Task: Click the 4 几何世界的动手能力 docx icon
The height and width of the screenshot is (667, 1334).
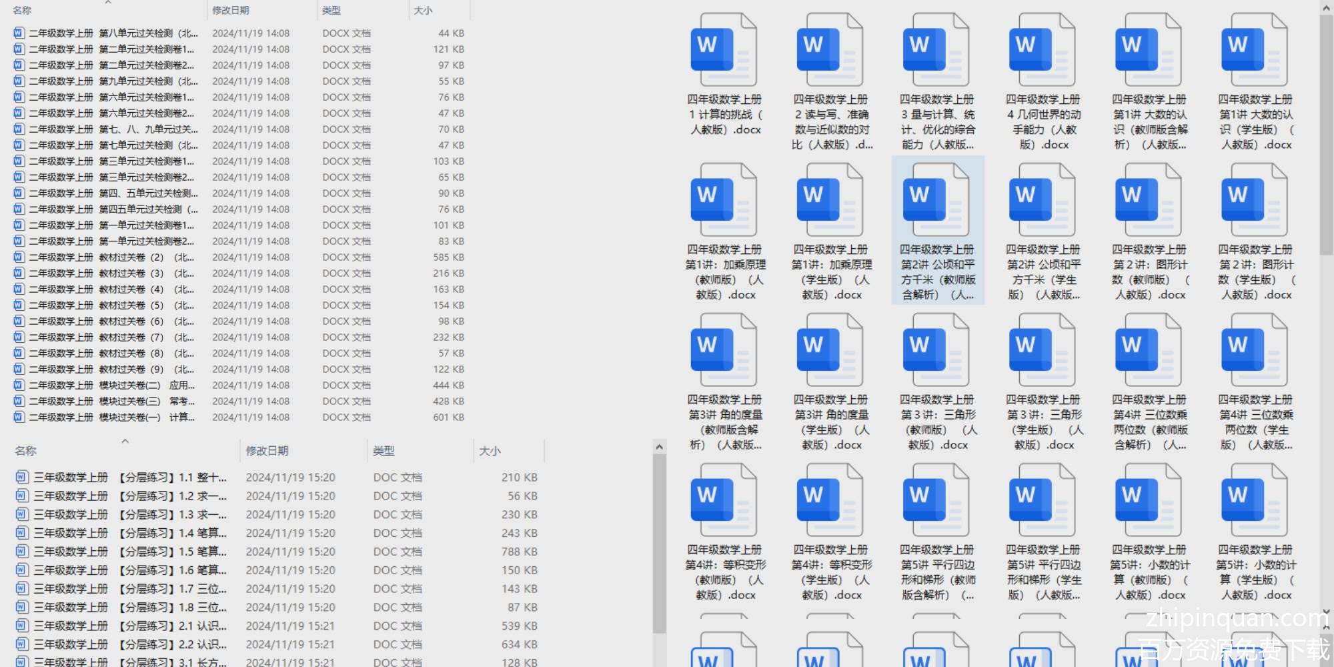Action: [x=1042, y=51]
